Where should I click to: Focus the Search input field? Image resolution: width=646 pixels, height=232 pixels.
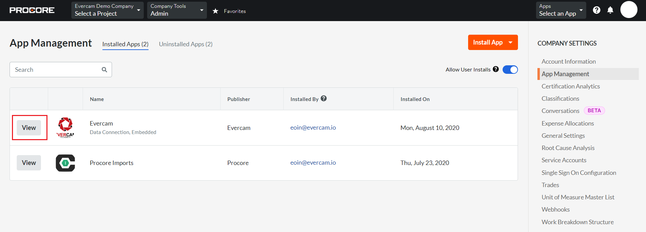click(x=61, y=70)
